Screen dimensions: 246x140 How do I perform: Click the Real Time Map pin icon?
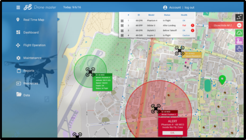coord(18,20)
